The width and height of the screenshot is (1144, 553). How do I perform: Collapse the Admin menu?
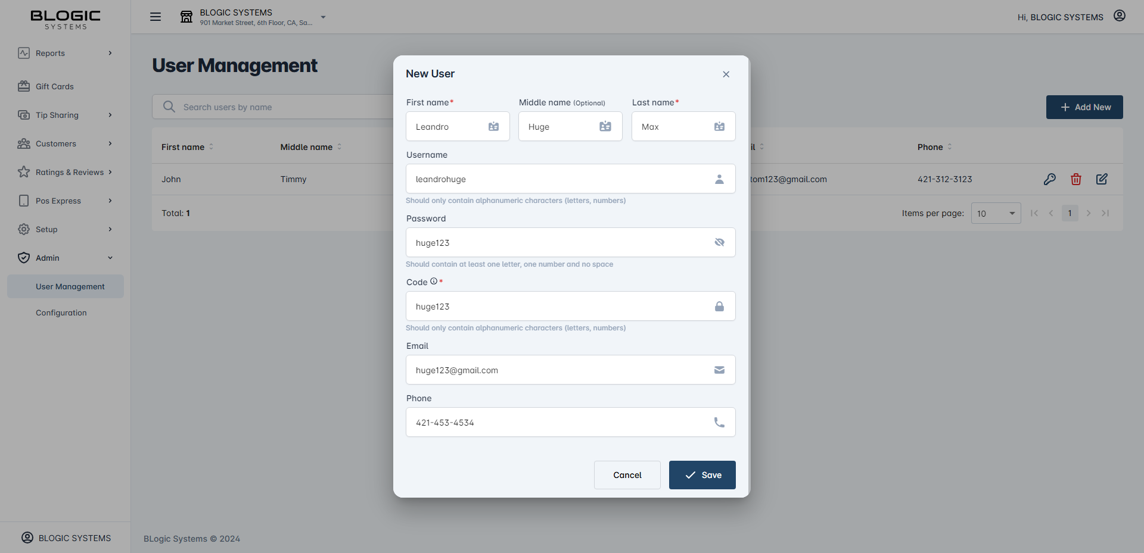coord(65,258)
